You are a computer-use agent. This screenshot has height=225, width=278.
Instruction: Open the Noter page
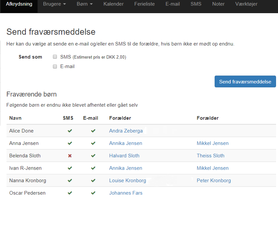tap(219, 4)
